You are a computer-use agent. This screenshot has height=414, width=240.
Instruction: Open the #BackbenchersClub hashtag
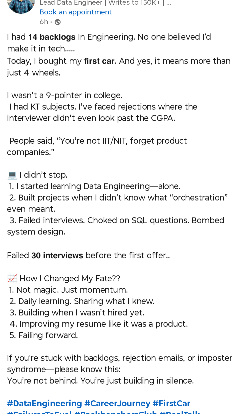(x=116, y=412)
